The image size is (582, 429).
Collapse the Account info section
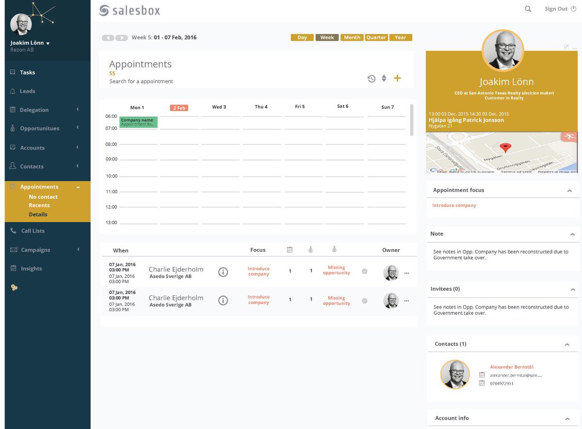pos(567,418)
